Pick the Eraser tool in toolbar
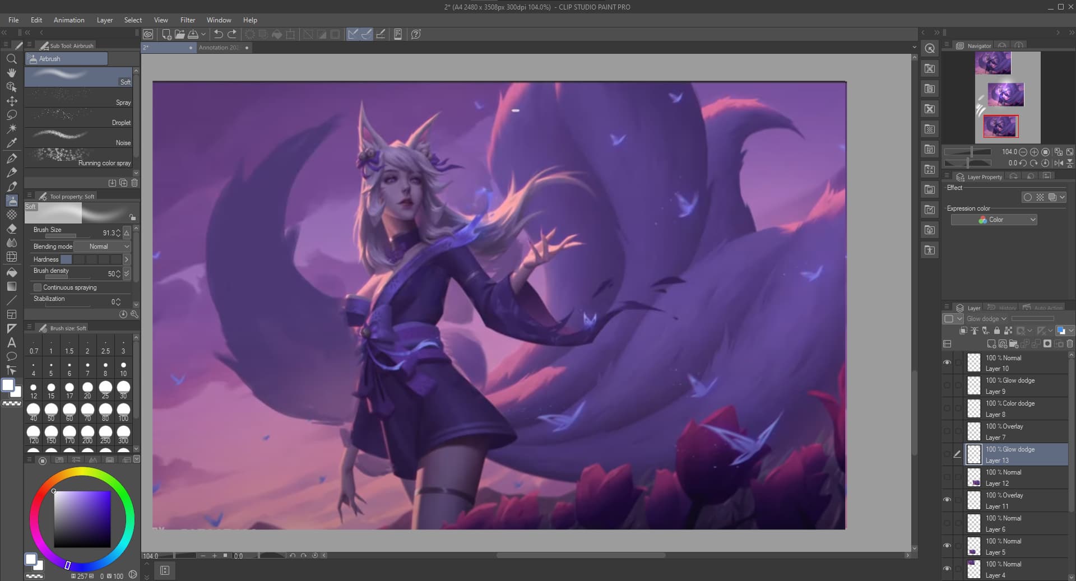Image resolution: width=1076 pixels, height=581 pixels. click(11, 229)
